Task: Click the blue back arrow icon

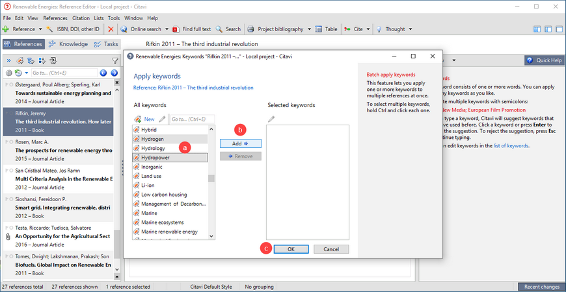Action: click(x=103, y=73)
